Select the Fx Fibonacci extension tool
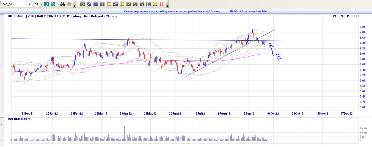The width and height of the screenshot is (372, 147). (x=148, y=4)
